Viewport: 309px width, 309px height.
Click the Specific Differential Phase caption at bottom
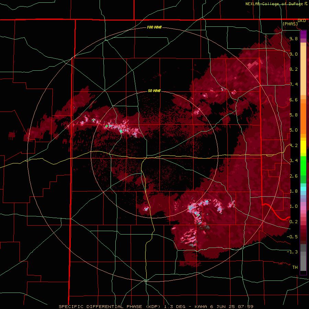(x=156, y=307)
